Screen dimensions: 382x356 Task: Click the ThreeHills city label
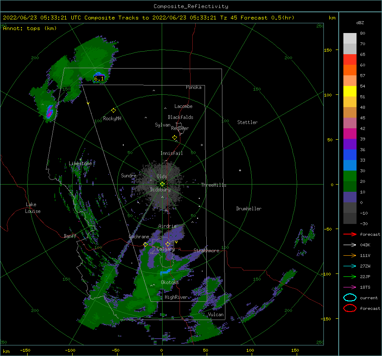tap(213, 185)
